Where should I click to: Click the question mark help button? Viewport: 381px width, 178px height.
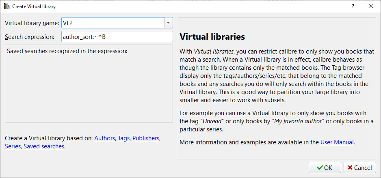point(353,6)
